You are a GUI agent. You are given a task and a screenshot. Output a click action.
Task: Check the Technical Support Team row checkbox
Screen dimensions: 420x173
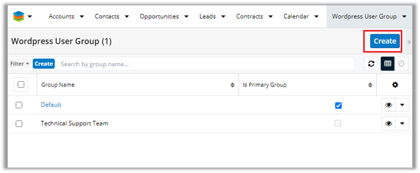pyautogui.click(x=19, y=124)
